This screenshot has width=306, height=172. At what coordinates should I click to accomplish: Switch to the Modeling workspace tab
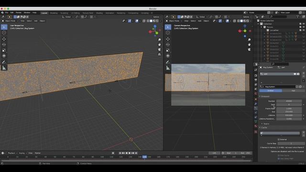(54, 13)
